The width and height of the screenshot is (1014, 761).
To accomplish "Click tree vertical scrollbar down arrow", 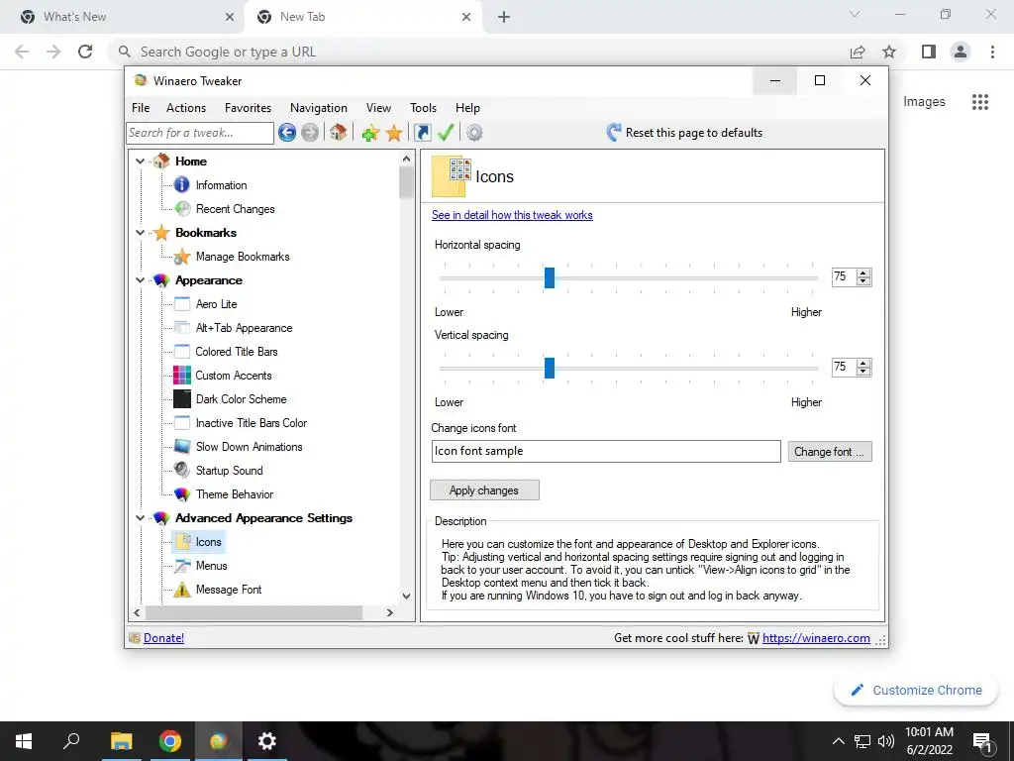I will [406, 596].
